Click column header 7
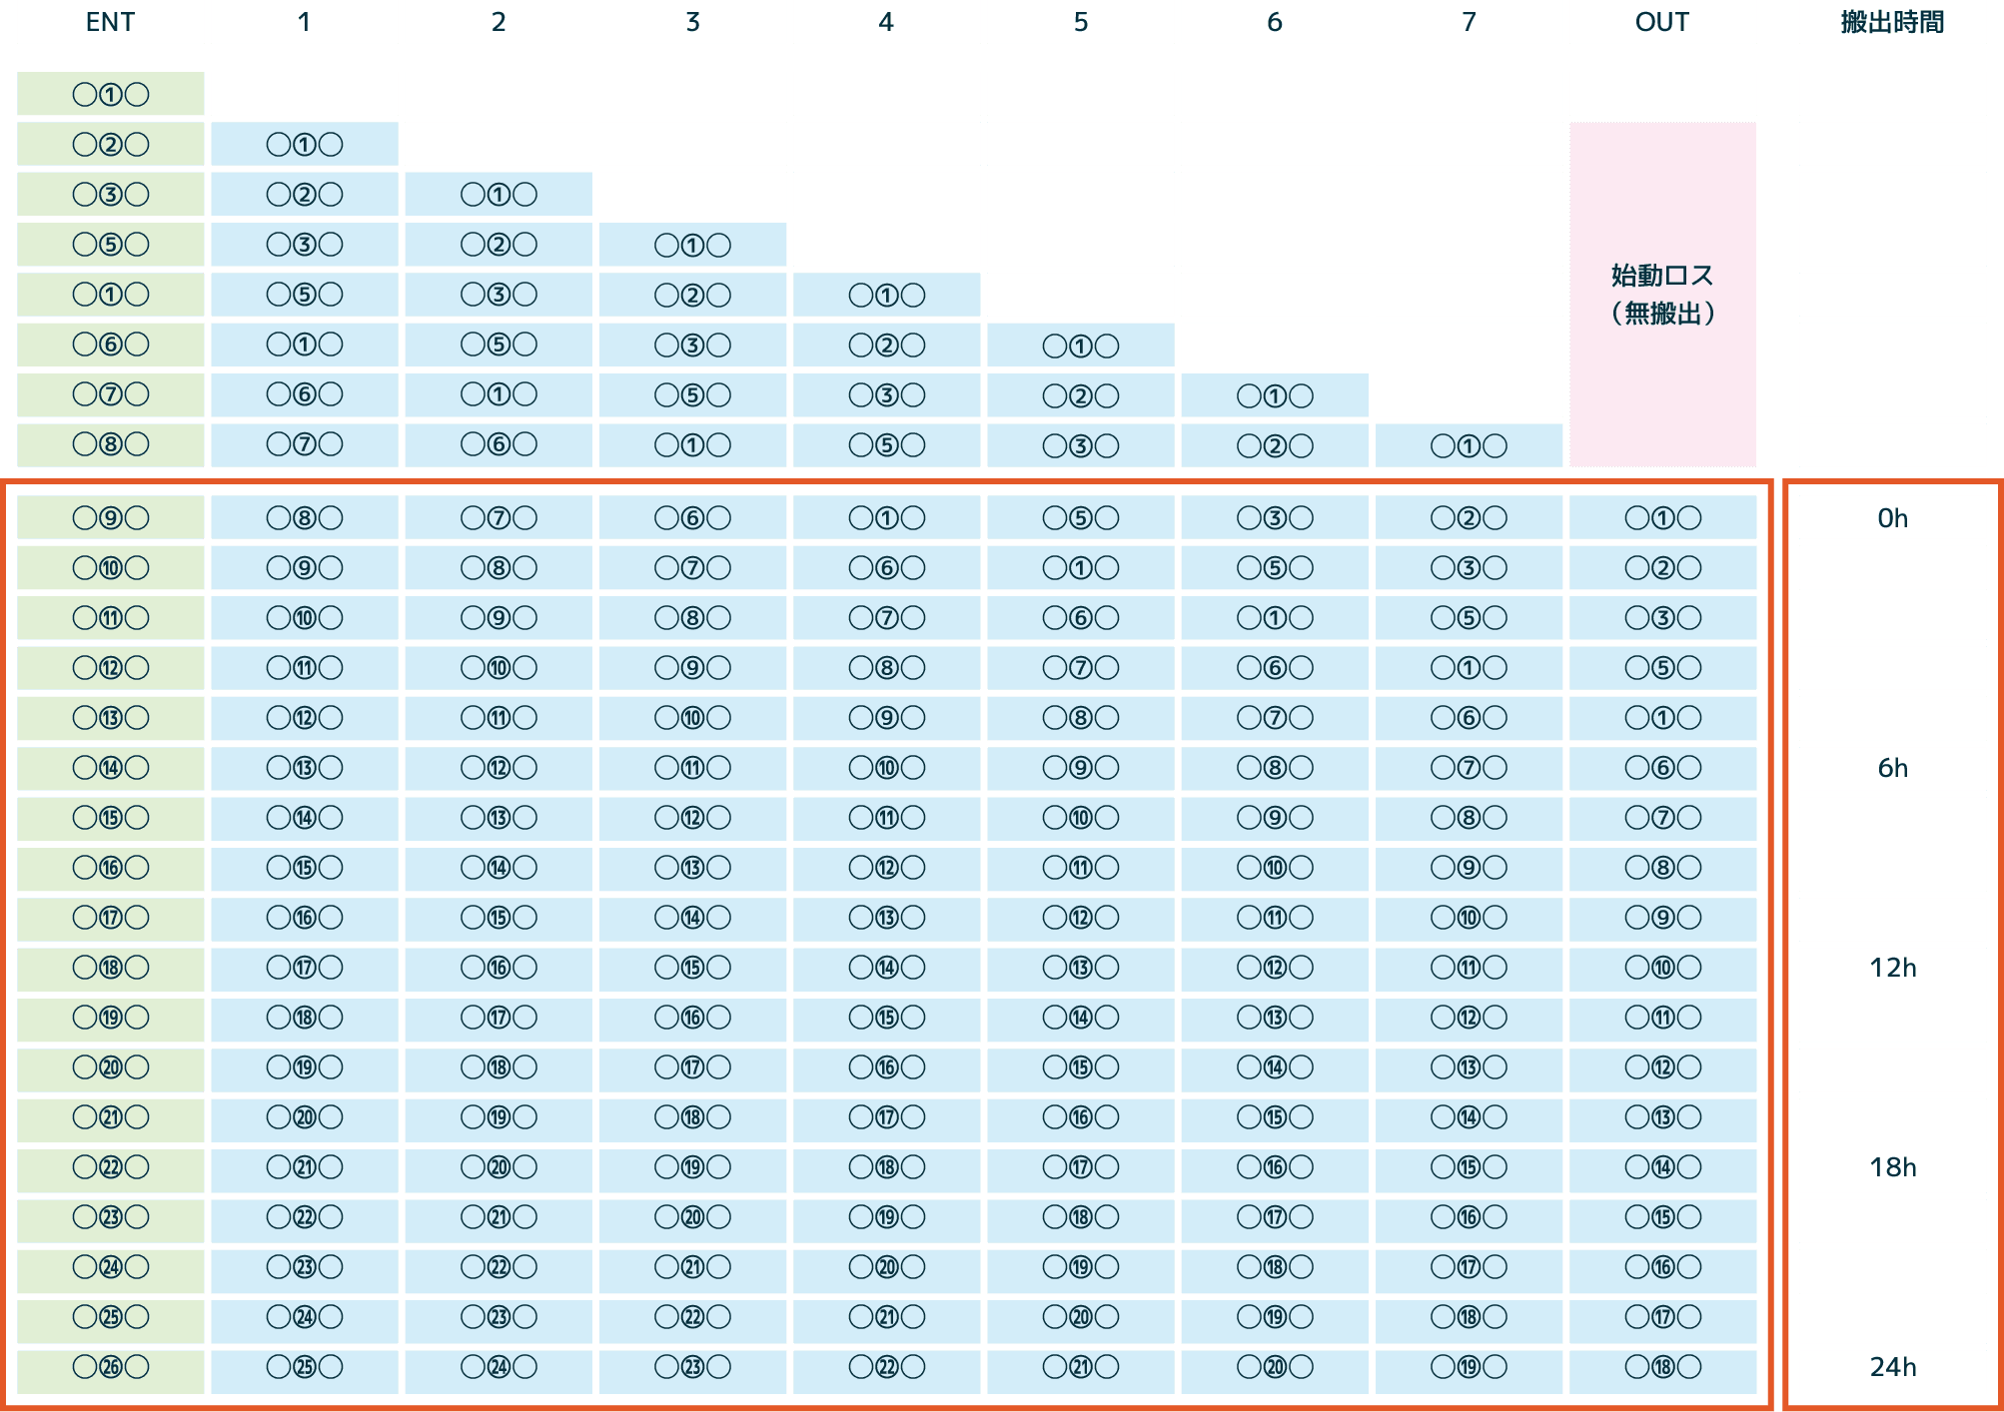Screen dimensions: 2004x1412 coord(1469,22)
